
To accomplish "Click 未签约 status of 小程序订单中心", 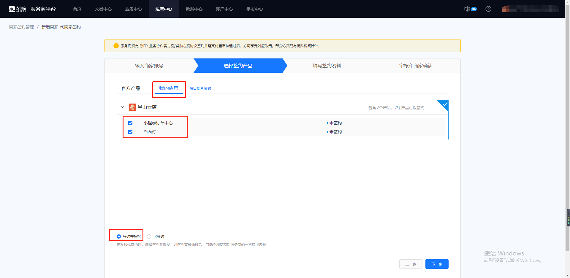I will (x=335, y=123).
